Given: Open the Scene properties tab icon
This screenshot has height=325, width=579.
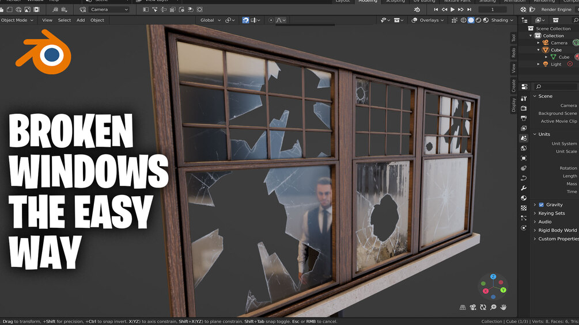Looking at the screenshot, I should (x=524, y=138).
